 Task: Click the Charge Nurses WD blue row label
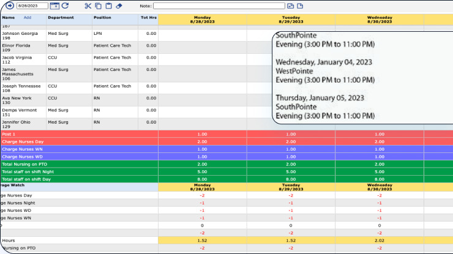pyautogui.click(x=22, y=157)
